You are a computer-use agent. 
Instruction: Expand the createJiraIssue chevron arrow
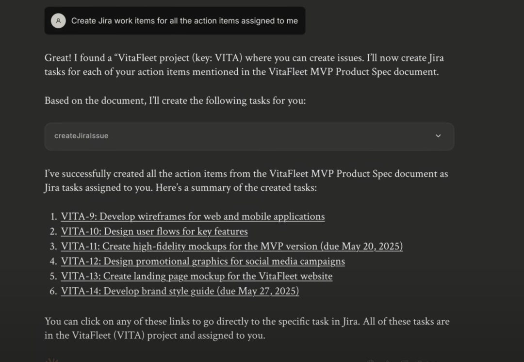pyautogui.click(x=438, y=136)
